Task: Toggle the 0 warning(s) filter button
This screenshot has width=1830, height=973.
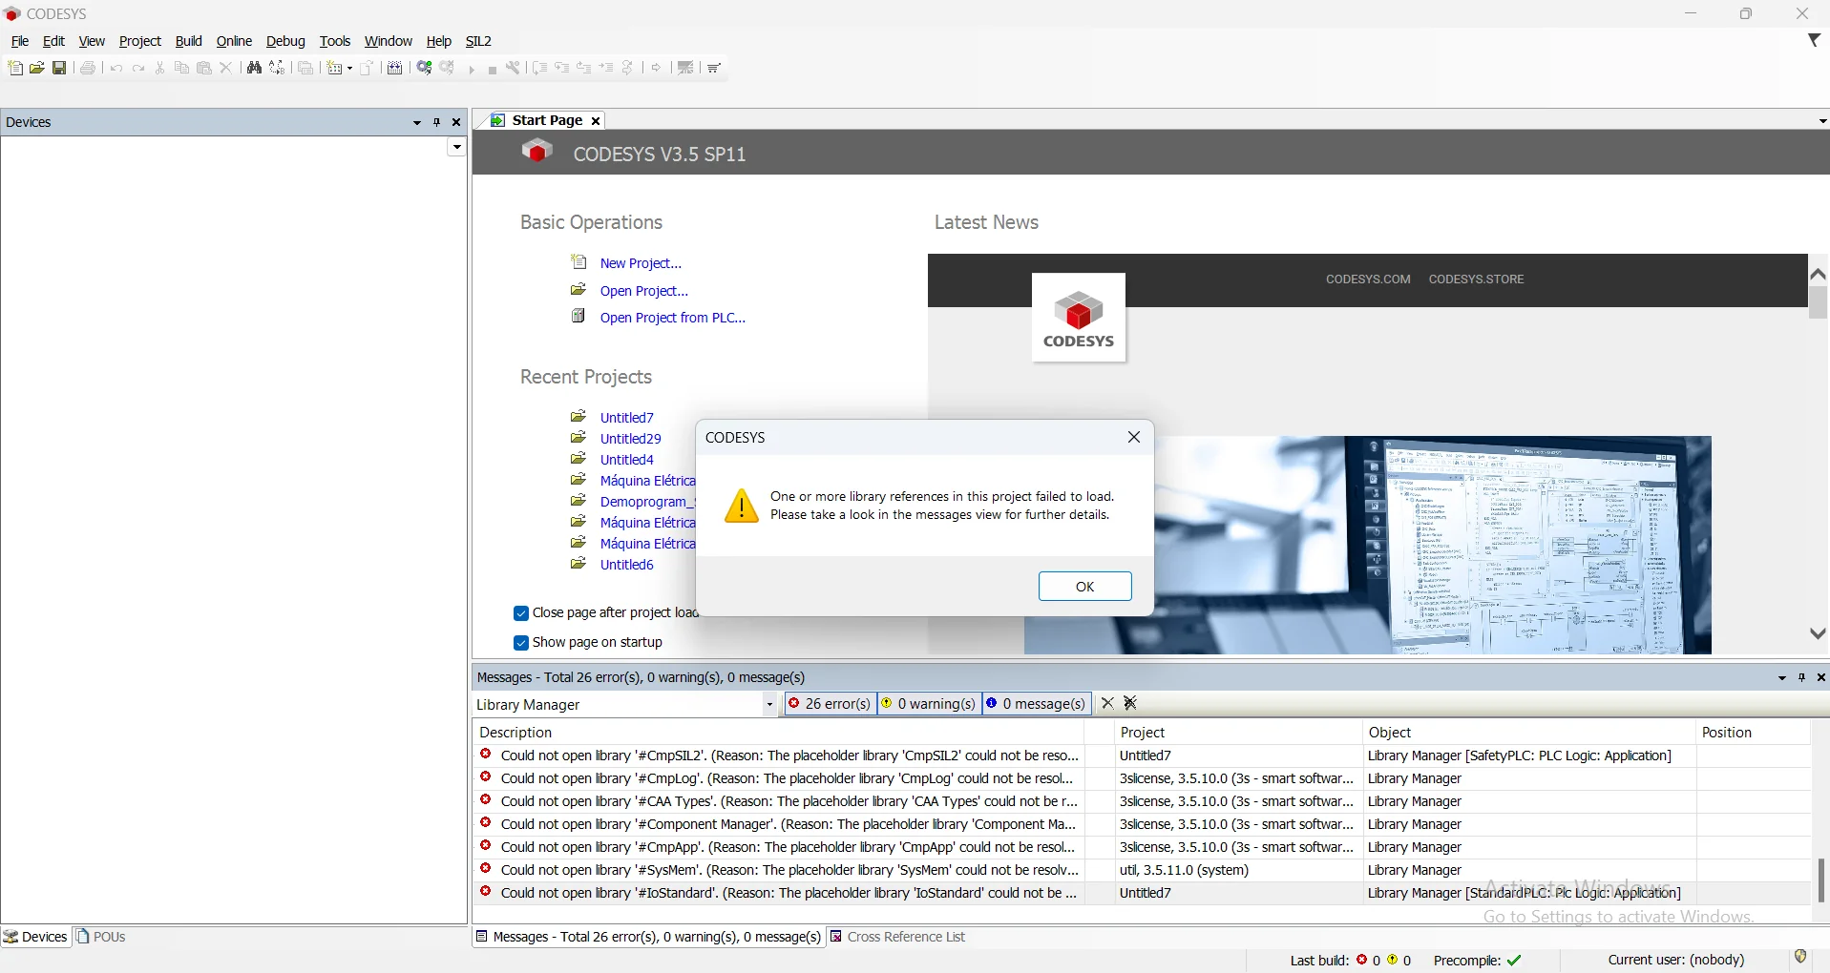Action: [931, 704]
